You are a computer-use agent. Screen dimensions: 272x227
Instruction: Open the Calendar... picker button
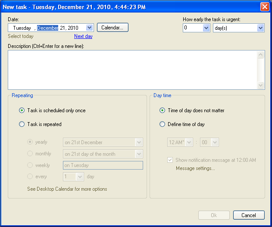[x=113, y=28]
